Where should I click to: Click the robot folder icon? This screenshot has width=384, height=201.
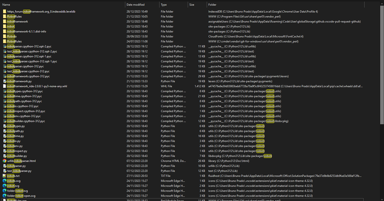4,26
